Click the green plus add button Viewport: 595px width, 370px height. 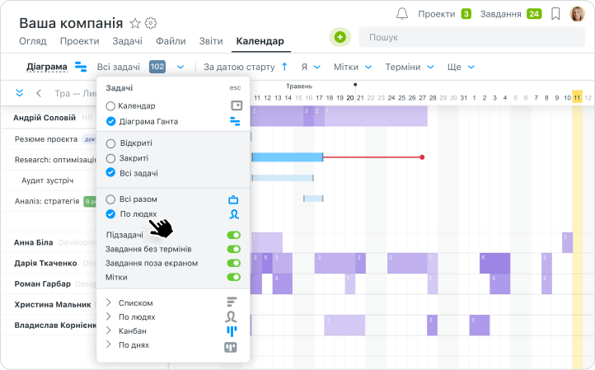(340, 37)
